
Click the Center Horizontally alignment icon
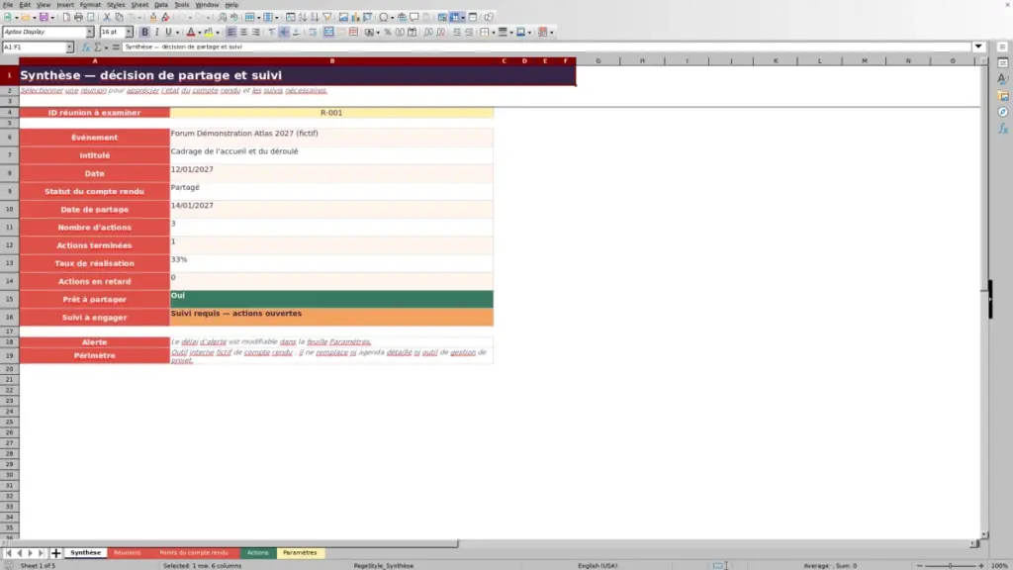pos(243,32)
